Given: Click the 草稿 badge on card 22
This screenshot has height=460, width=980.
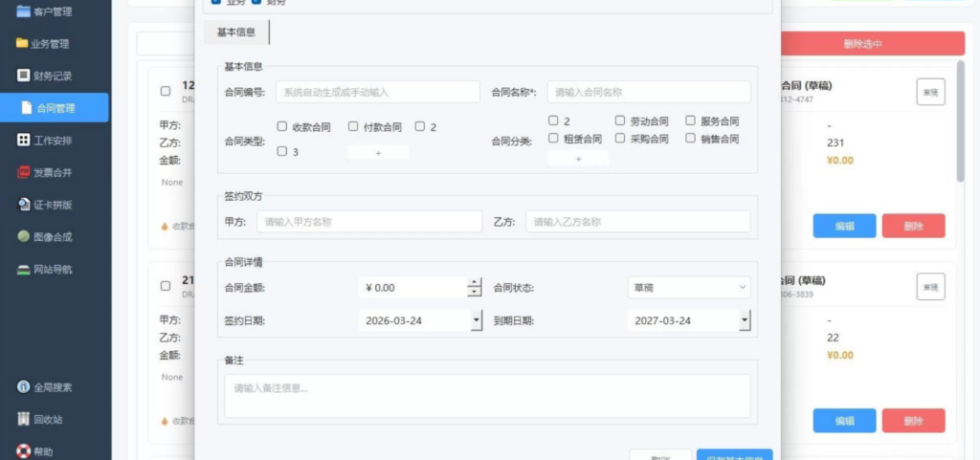Looking at the screenshot, I should tap(930, 287).
